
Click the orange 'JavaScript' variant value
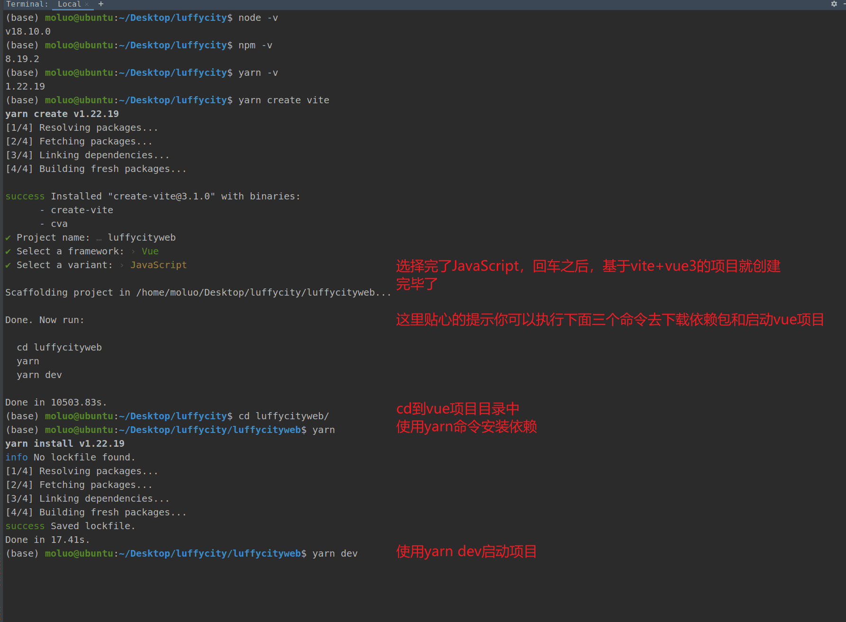(x=159, y=265)
